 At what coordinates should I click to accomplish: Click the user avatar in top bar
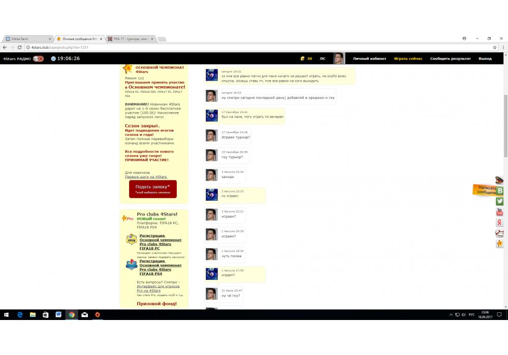point(338,58)
